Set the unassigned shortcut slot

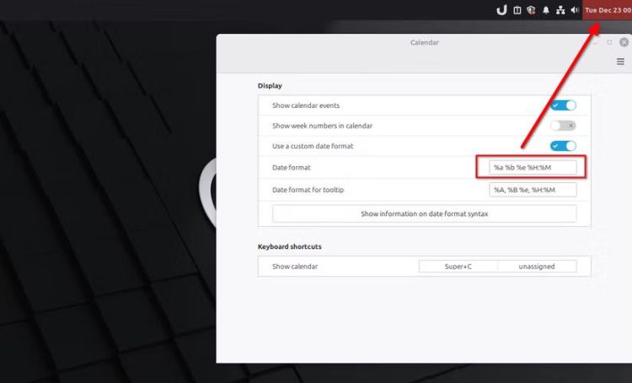click(537, 267)
